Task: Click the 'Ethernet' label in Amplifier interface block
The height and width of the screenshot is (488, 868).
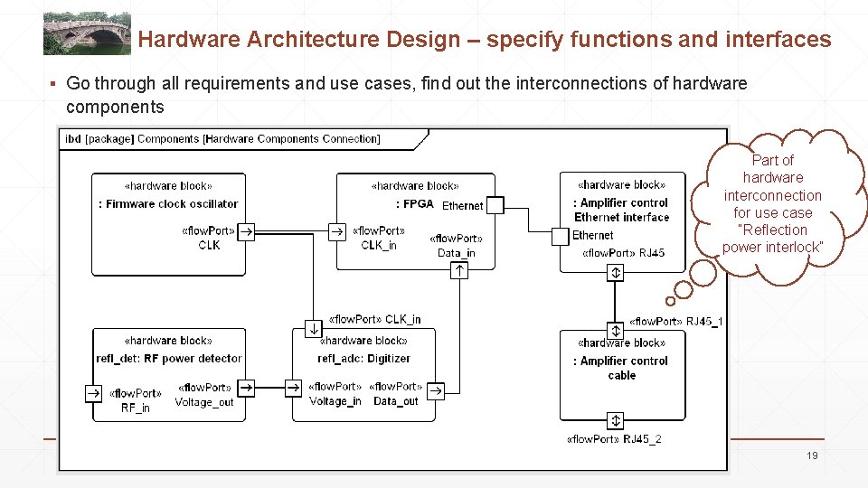Action: [592, 235]
